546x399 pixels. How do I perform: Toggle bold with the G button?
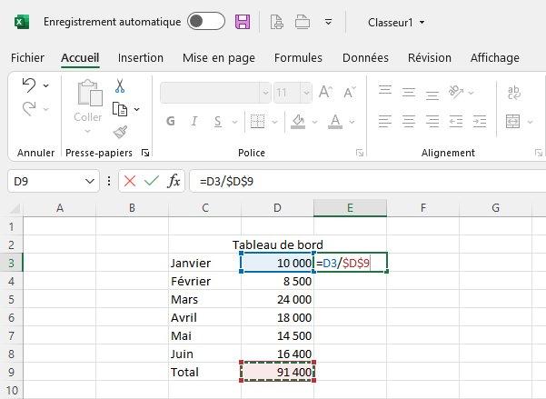tap(170, 121)
